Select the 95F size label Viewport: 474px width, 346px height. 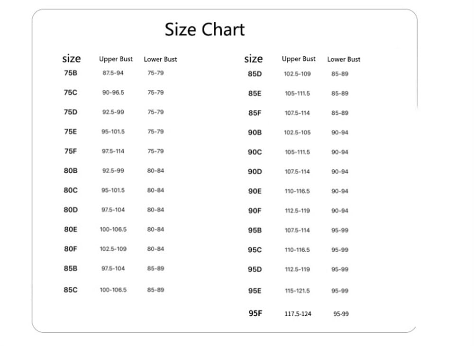(255, 313)
